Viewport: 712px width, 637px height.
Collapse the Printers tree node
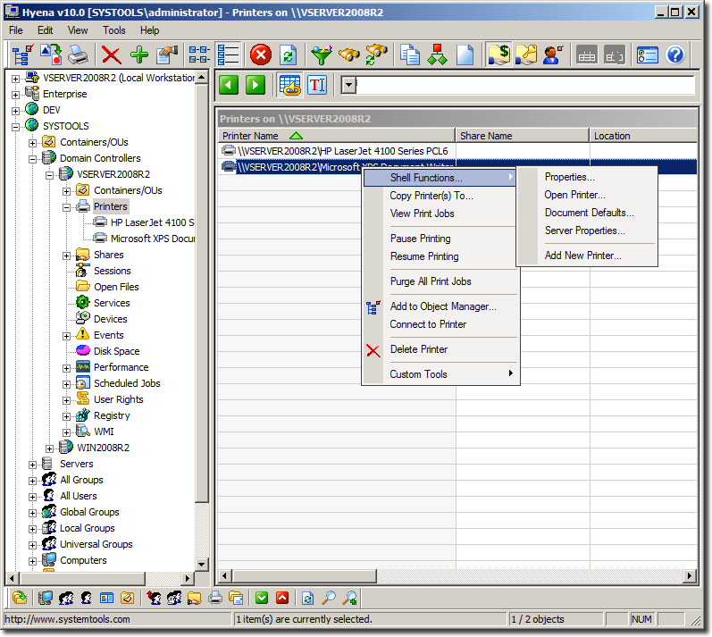(67, 207)
